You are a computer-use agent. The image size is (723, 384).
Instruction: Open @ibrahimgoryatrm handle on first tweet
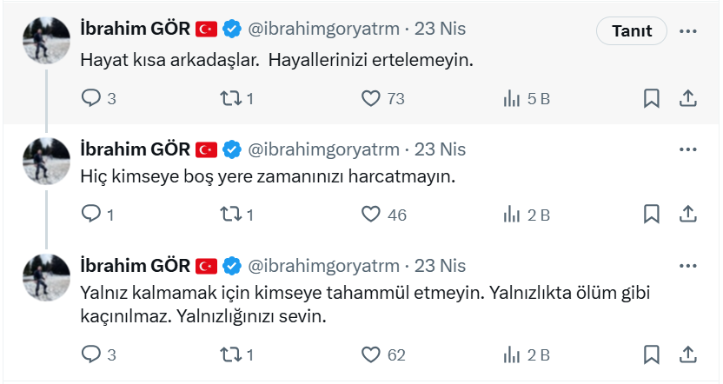(324, 29)
